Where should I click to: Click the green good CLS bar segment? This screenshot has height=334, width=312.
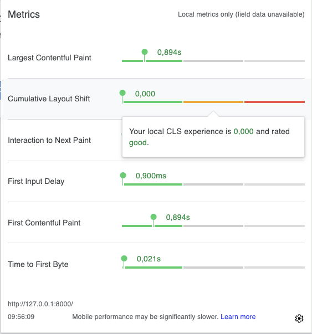(153, 102)
